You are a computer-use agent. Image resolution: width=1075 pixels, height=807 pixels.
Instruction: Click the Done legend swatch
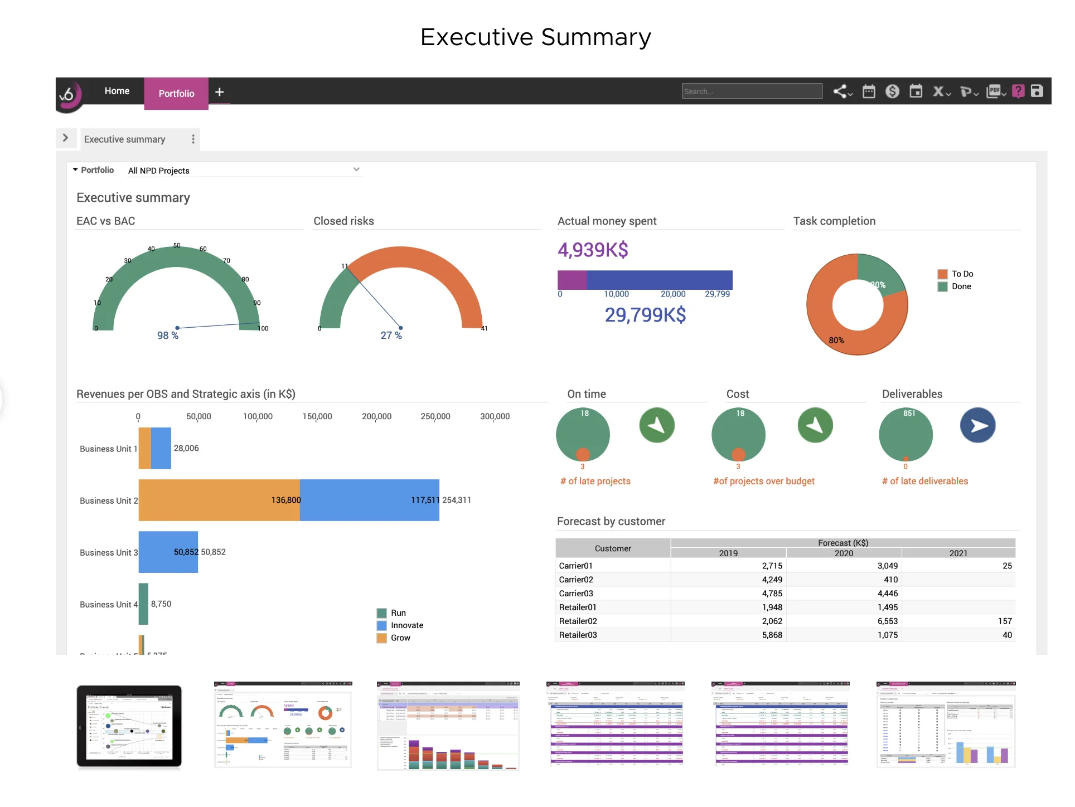pyautogui.click(x=942, y=286)
